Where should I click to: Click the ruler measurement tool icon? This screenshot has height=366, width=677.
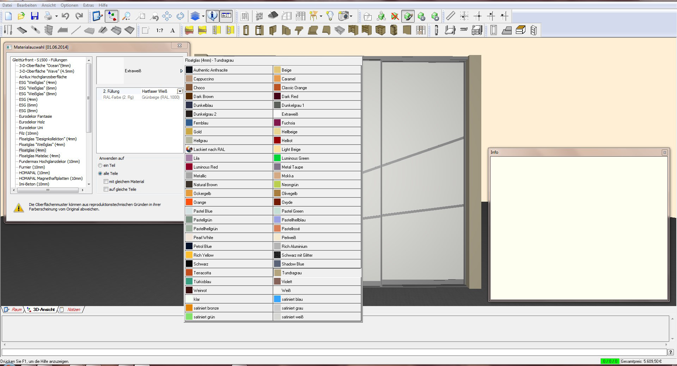(450, 16)
